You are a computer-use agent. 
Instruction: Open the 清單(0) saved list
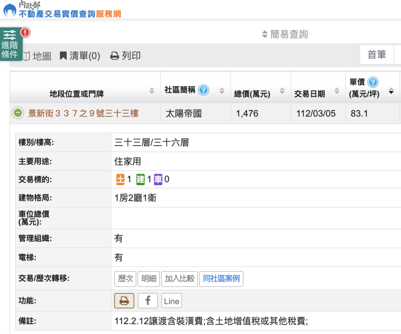pos(80,56)
